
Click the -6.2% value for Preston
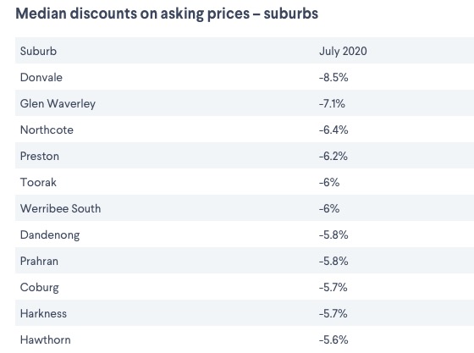click(x=333, y=157)
